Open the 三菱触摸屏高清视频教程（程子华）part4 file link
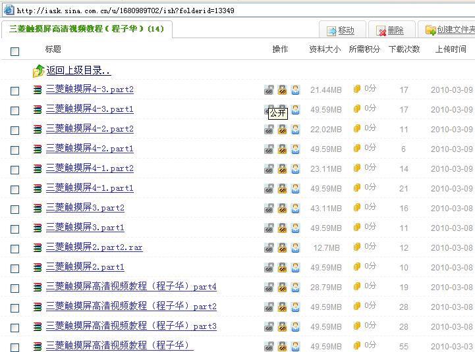Image resolution: width=475 pixels, height=352 pixels. (131, 287)
